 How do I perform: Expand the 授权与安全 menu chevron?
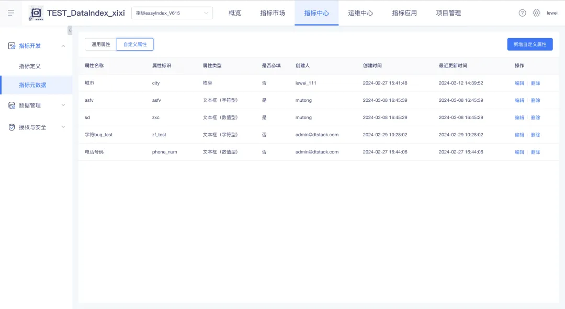click(x=63, y=127)
